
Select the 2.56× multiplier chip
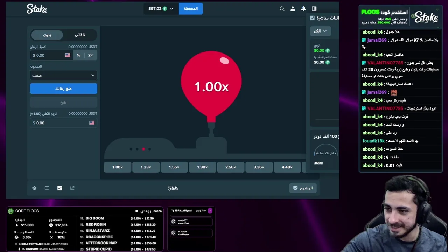coord(231,167)
